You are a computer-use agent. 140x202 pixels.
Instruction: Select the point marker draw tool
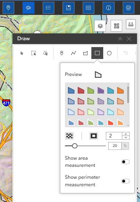62,53
